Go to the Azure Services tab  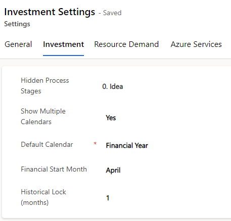196,44
